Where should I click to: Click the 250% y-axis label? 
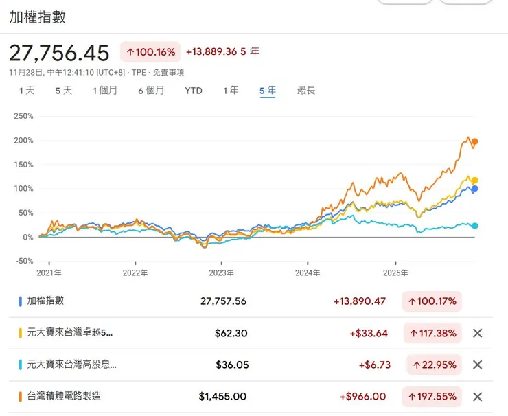pyautogui.click(x=23, y=116)
